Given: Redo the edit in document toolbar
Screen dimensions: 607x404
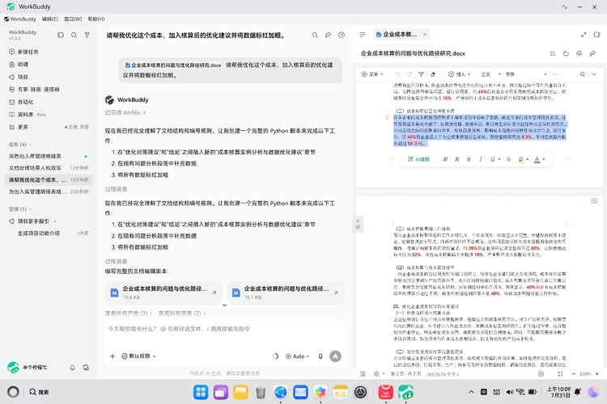Looking at the screenshot, I should click(x=410, y=74).
